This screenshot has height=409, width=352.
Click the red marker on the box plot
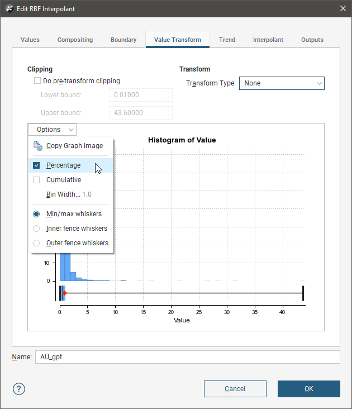64,293
